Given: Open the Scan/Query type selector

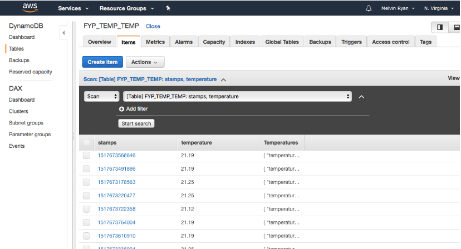Looking at the screenshot, I should pos(101,96).
